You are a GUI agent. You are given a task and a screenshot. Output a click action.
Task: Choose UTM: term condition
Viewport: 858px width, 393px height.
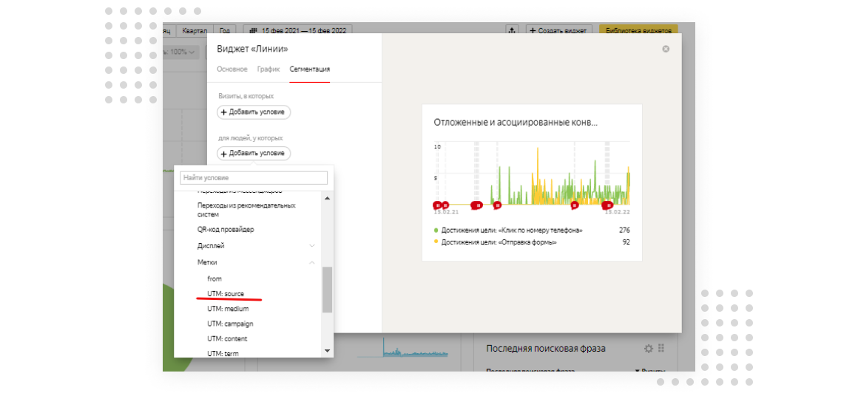tap(223, 353)
